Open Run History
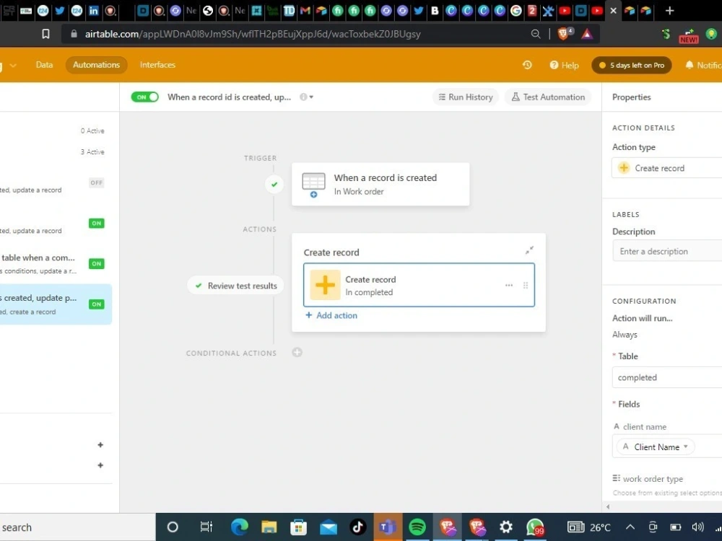 click(466, 97)
